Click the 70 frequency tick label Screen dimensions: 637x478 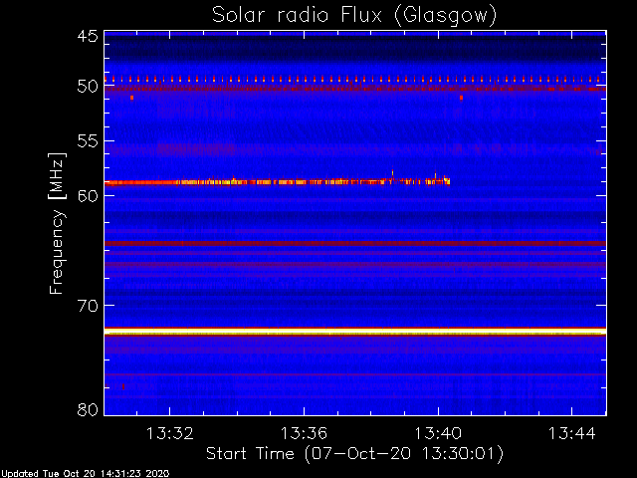(x=88, y=306)
